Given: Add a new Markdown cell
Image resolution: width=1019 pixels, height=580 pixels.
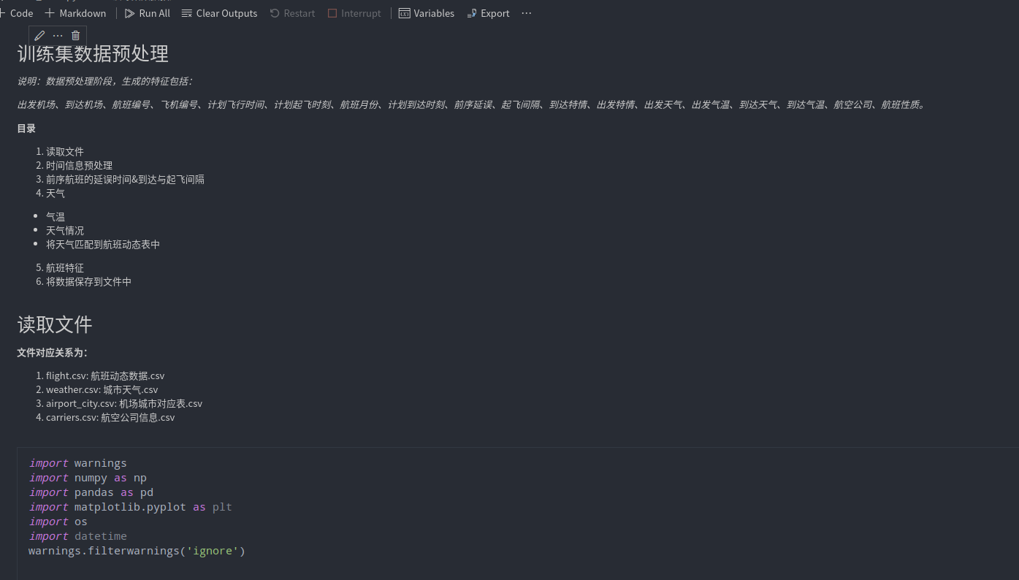Looking at the screenshot, I should pyautogui.click(x=75, y=13).
